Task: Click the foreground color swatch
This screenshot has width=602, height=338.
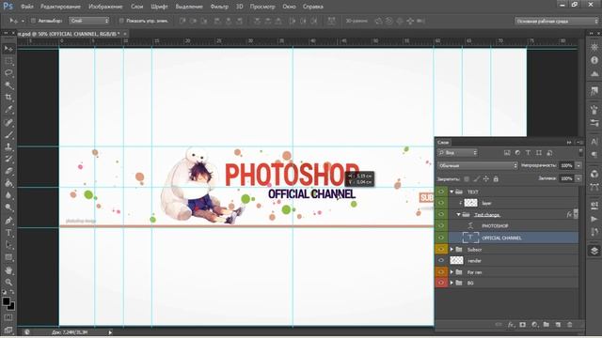Action: (6, 301)
